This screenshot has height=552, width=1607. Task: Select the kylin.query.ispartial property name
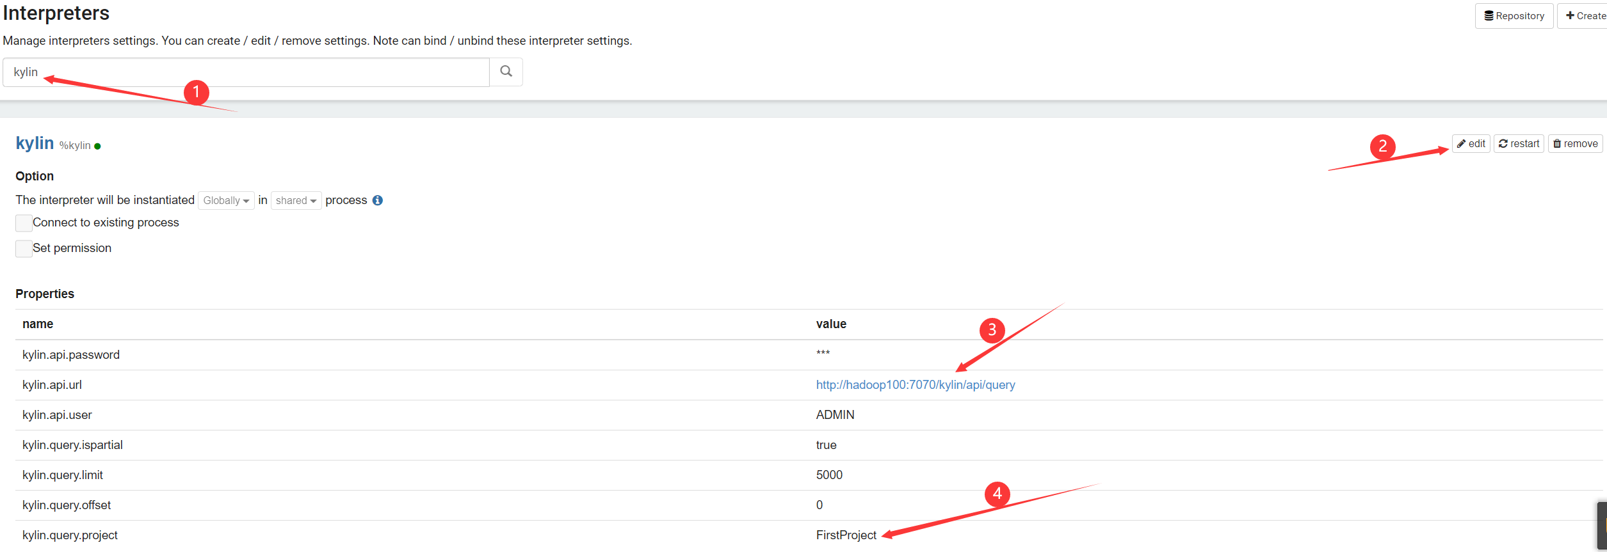pyautogui.click(x=72, y=445)
